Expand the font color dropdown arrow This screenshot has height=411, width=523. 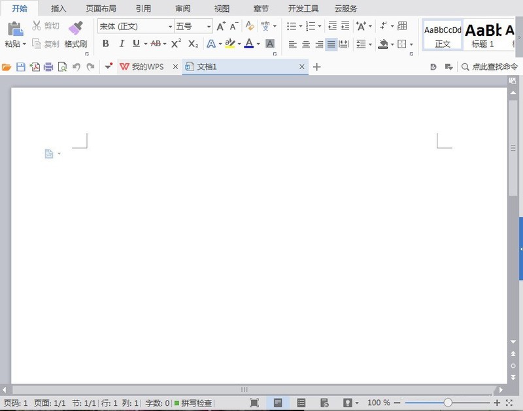(x=258, y=44)
